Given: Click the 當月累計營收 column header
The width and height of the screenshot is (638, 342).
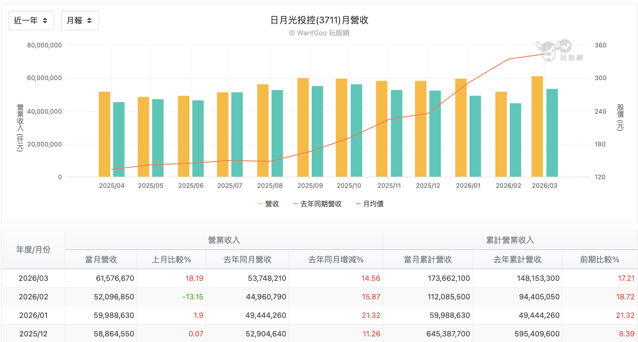Looking at the screenshot, I should (x=428, y=260).
